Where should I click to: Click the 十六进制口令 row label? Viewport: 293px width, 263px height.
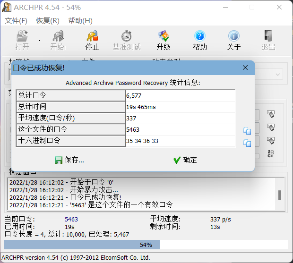click(71, 141)
